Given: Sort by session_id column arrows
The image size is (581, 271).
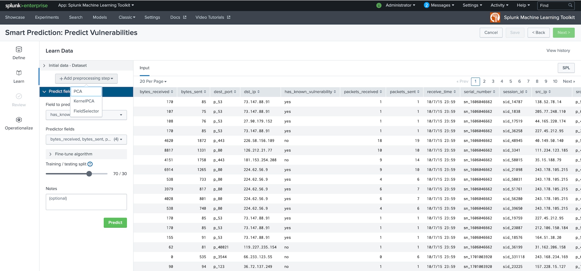Looking at the screenshot, I should [526, 92].
